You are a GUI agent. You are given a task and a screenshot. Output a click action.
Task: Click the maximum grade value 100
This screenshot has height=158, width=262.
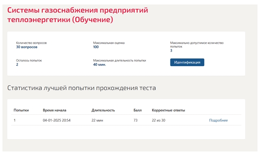96,47
